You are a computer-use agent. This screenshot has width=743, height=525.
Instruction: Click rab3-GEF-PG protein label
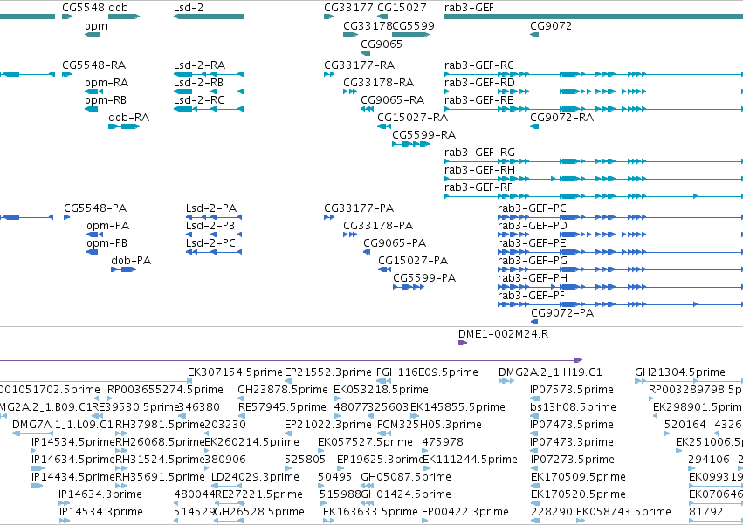click(x=532, y=261)
